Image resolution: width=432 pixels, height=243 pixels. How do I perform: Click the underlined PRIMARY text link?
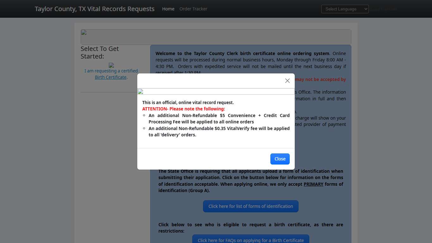pos(313,184)
